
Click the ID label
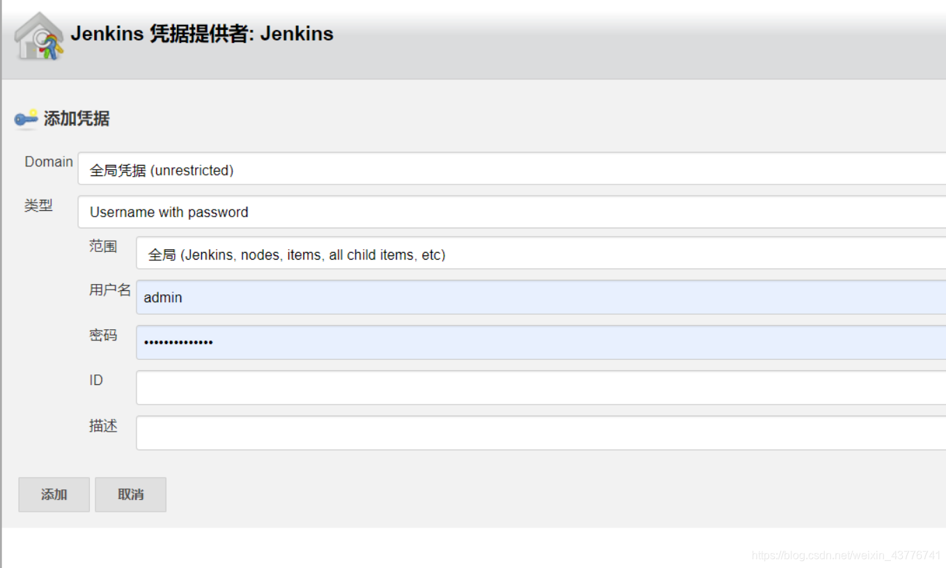(x=96, y=380)
